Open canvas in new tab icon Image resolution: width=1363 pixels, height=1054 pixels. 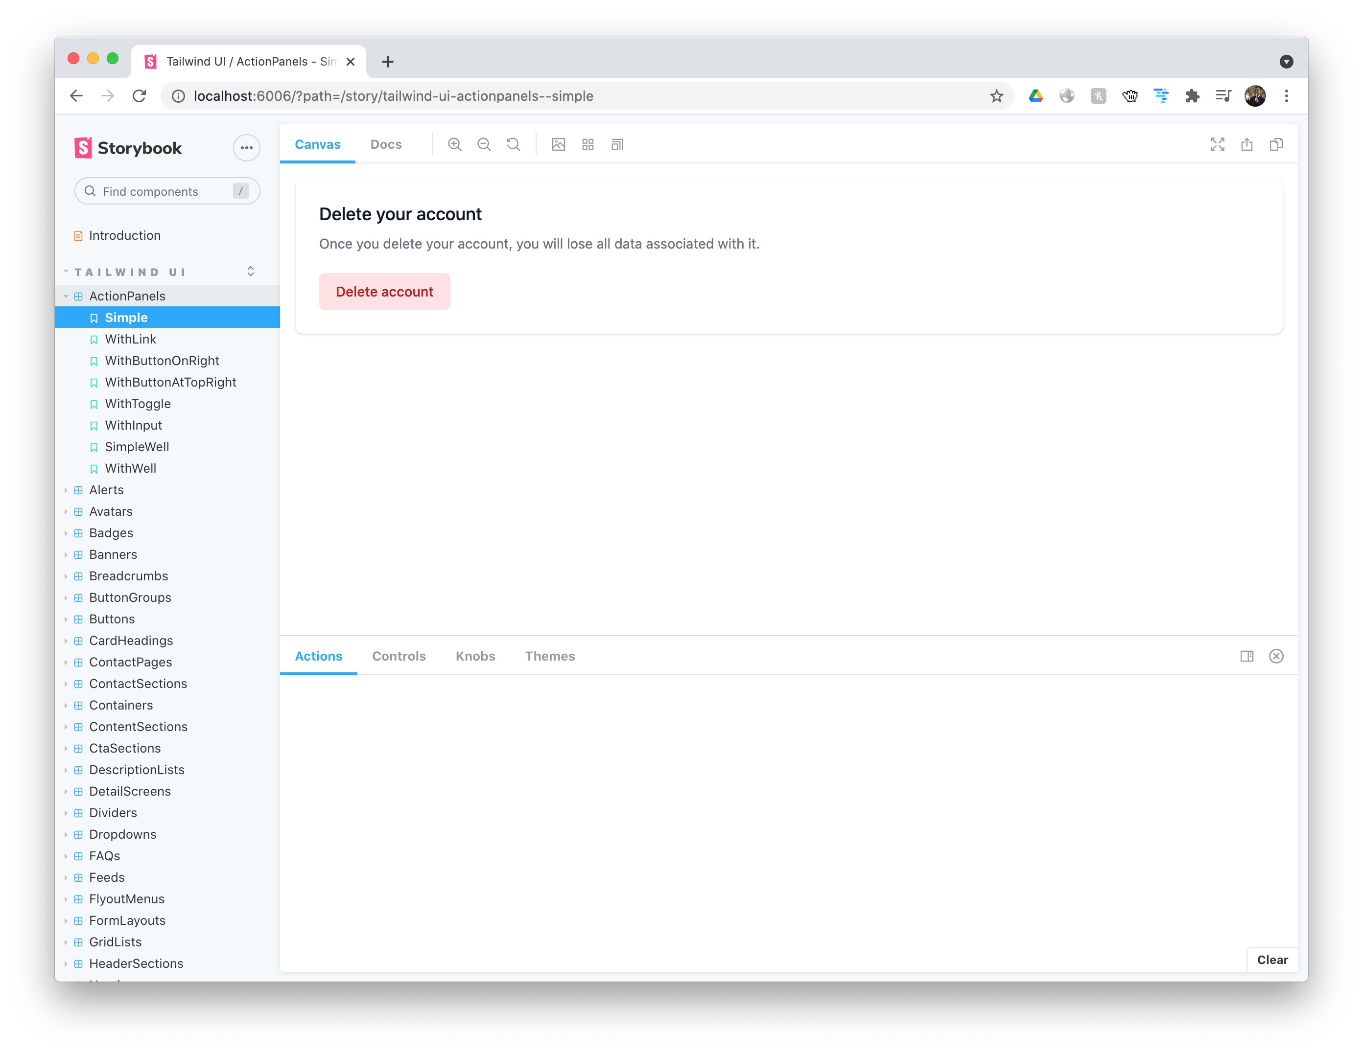[1246, 145]
